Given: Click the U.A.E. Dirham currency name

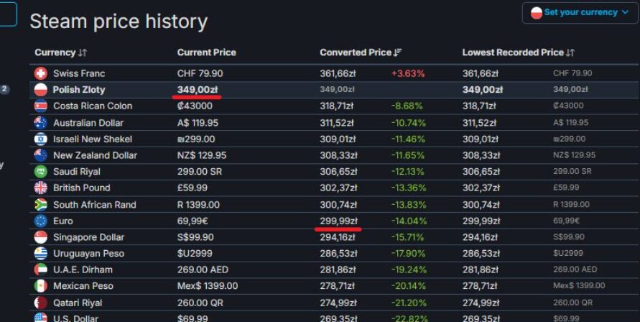Looking at the screenshot, I should (83, 270).
